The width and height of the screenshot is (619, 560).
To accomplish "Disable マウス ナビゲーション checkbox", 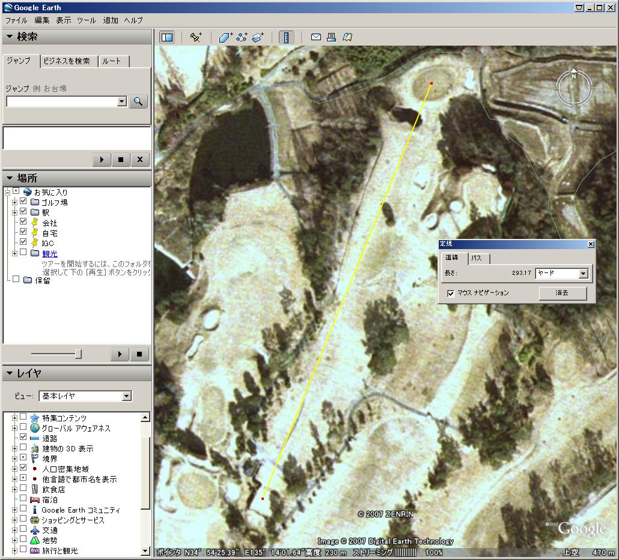I will pos(451,293).
